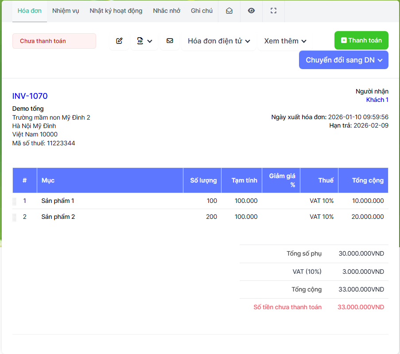Click the open envelope tab icon
The height and width of the screenshot is (354, 400).
[x=229, y=11]
